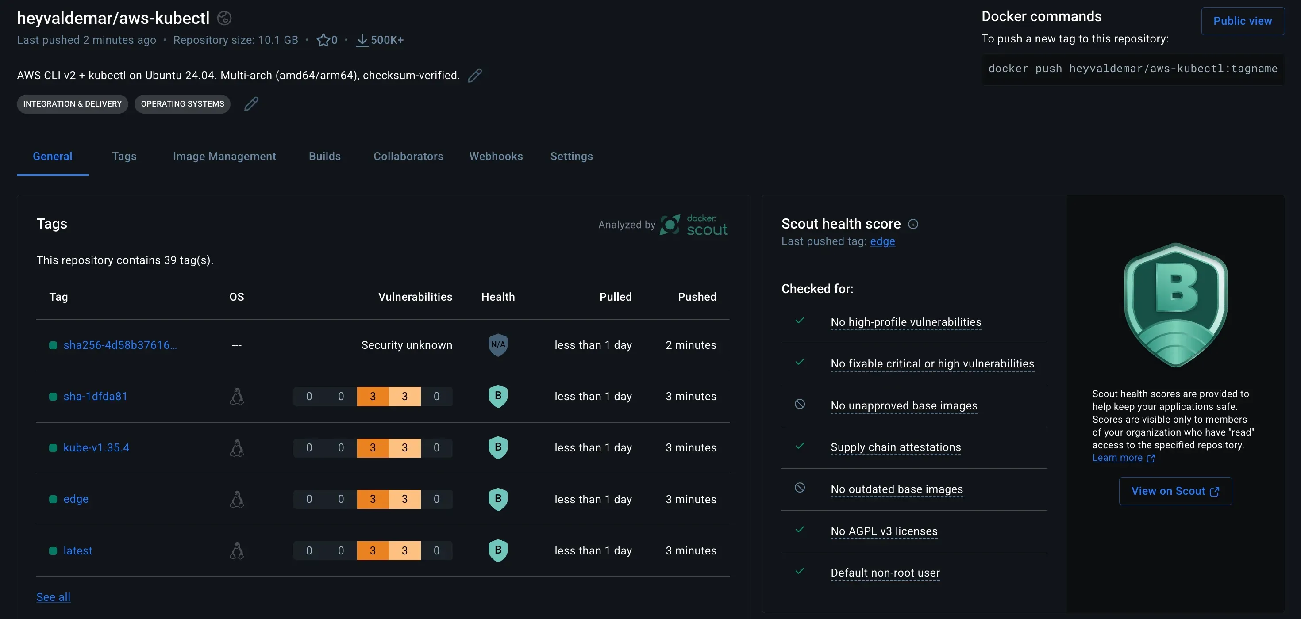This screenshot has width=1301, height=619.
Task: Edit the repository description with the pencil icon
Action: pos(475,75)
